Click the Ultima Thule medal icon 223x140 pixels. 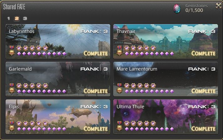119,126
